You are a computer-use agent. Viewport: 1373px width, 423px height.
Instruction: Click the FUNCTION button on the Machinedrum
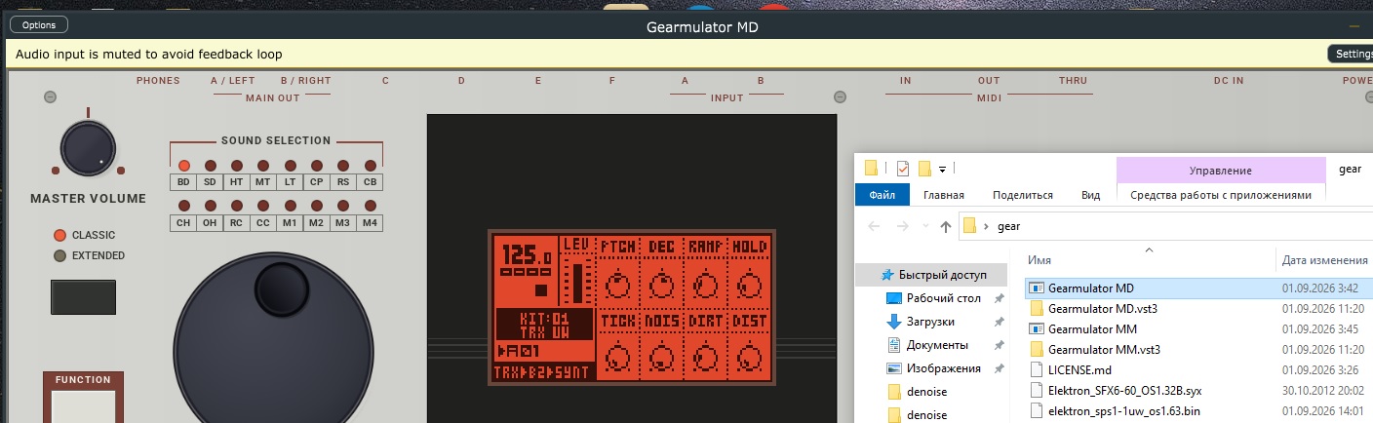point(84,403)
